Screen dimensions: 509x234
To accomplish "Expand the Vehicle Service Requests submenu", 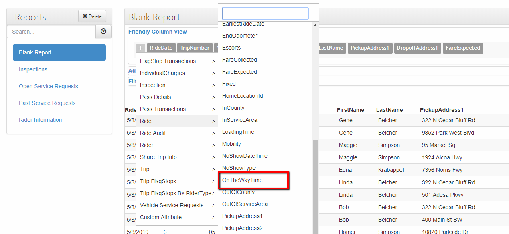I will pyautogui.click(x=177, y=205).
